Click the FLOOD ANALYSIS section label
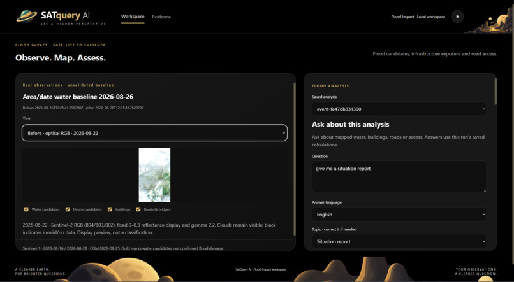 pyautogui.click(x=330, y=86)
